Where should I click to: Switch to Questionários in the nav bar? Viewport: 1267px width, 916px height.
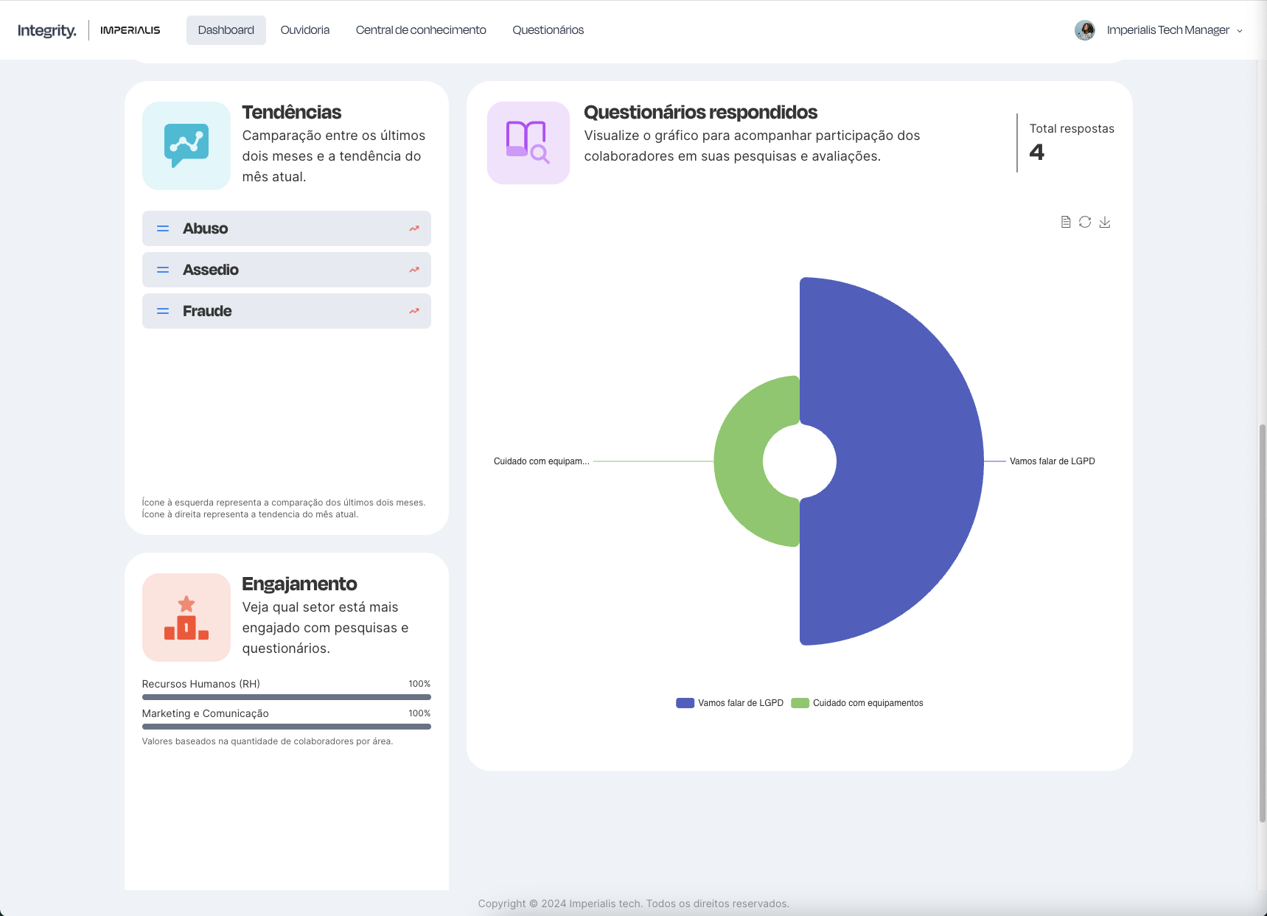548,30
